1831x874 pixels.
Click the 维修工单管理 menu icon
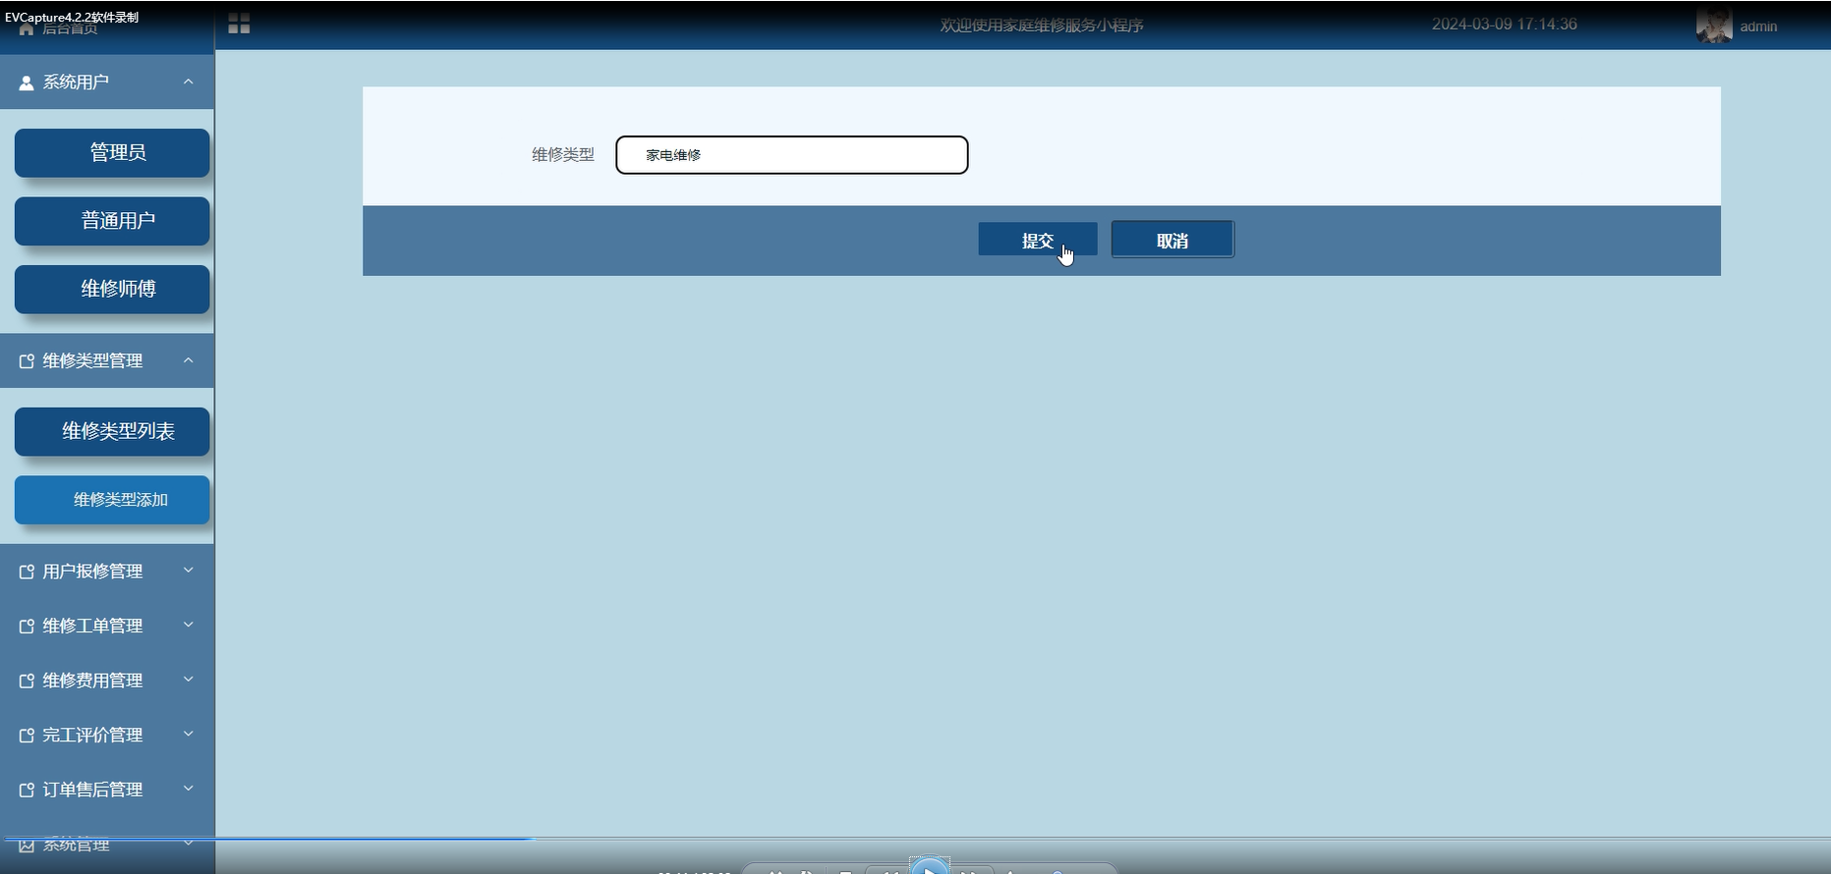(x=27, y=627)
